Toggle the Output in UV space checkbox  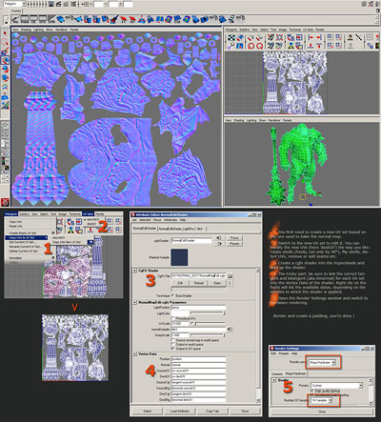tap(173, 349)
